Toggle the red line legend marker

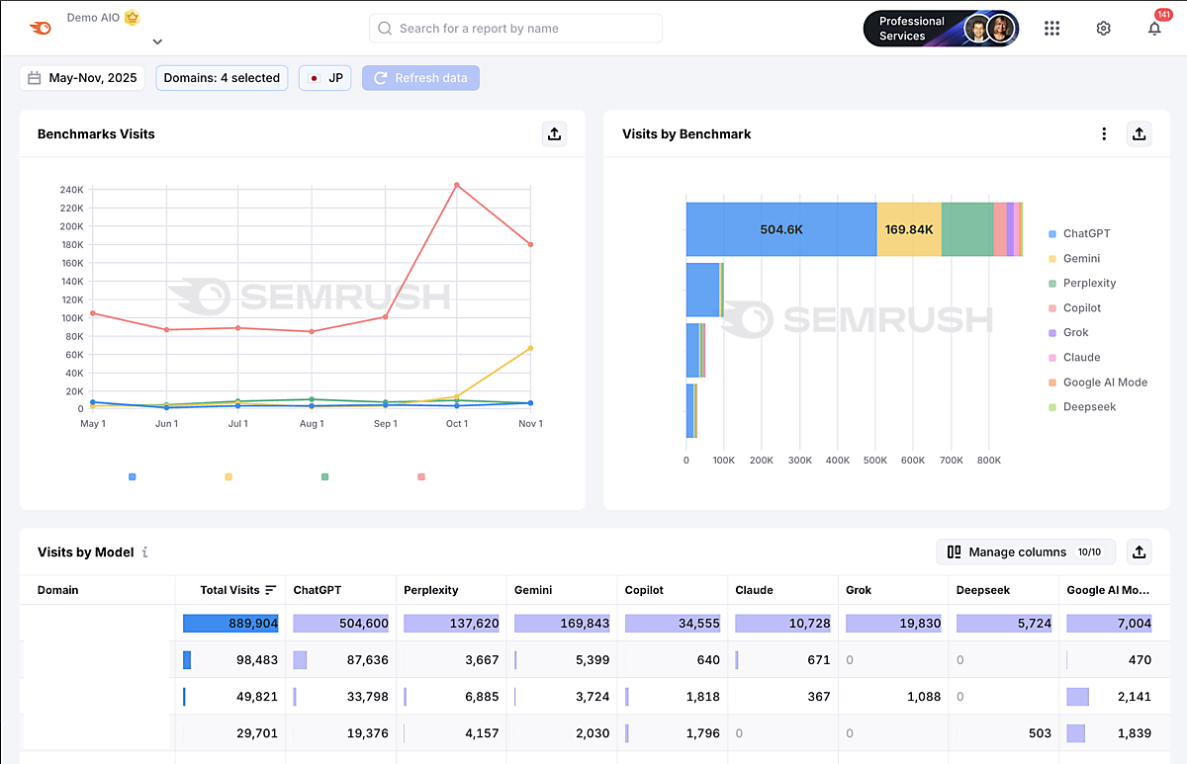tap(421, 477)
